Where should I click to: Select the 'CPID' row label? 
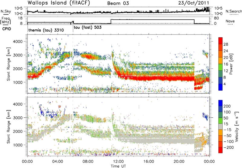[x=7, y=29]
